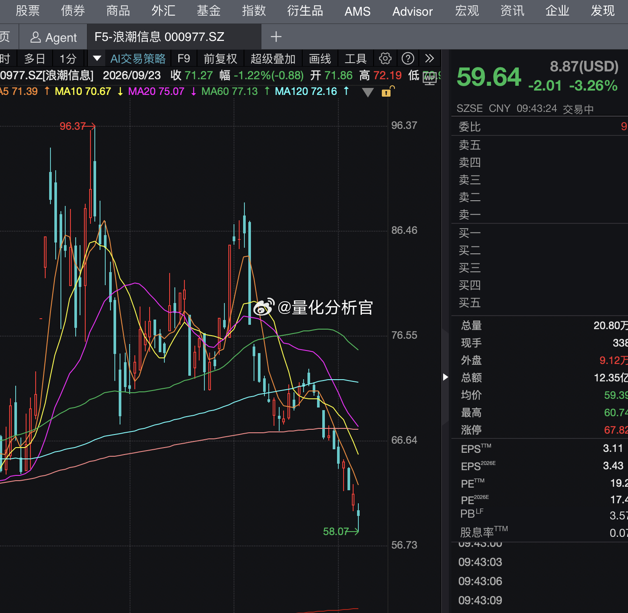628x613 pixels.
Task: Click the WP monitor icon
Action: pos(430,78)
